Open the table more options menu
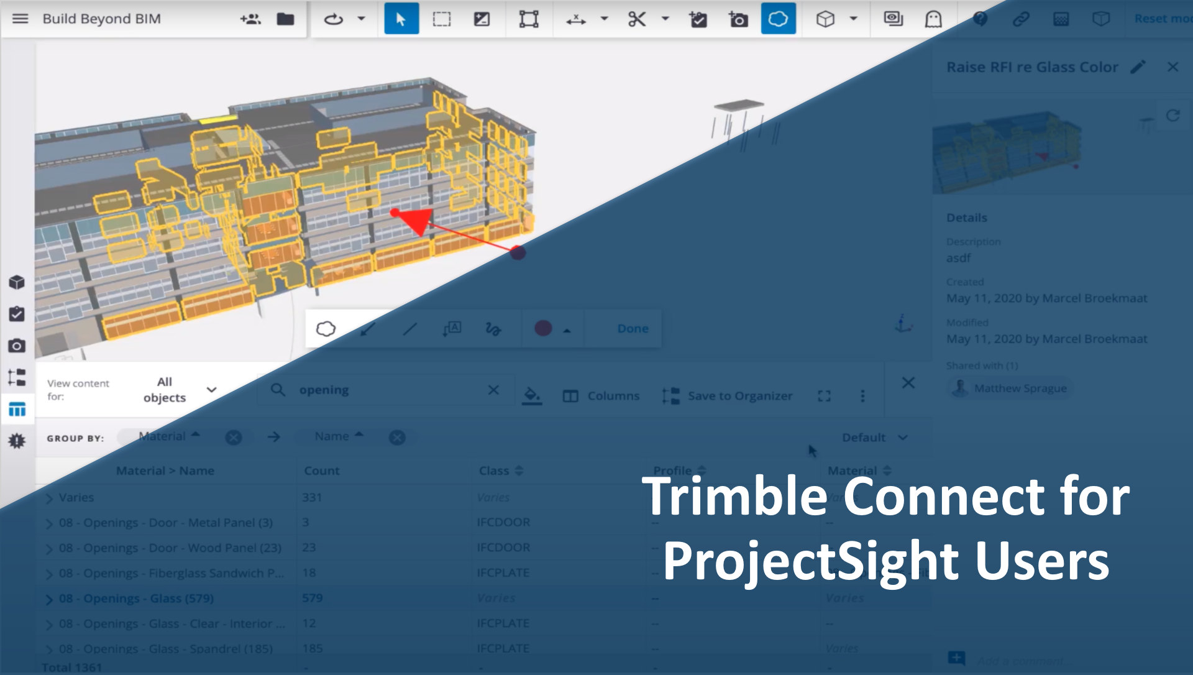 862,396
